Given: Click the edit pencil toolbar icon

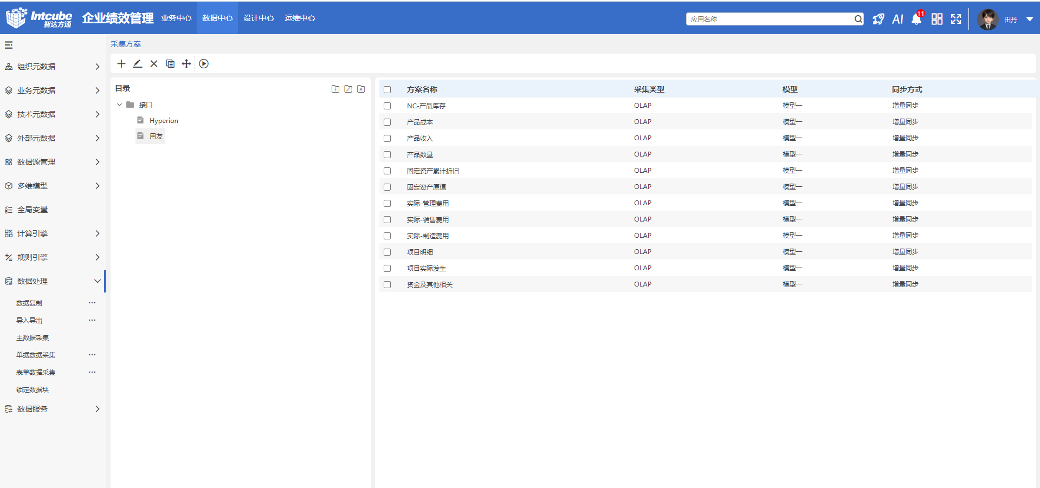Looking at the screenshot, I should (x=138, y=64).
